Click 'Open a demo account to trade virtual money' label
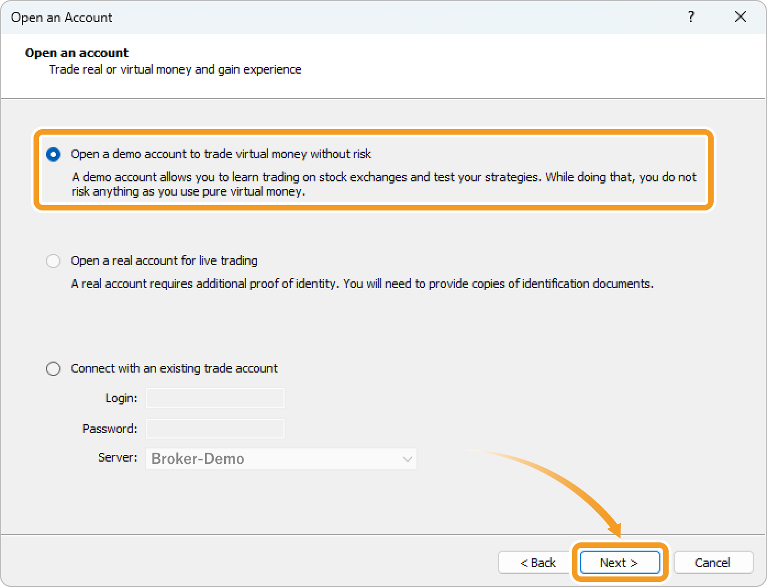 221,154
